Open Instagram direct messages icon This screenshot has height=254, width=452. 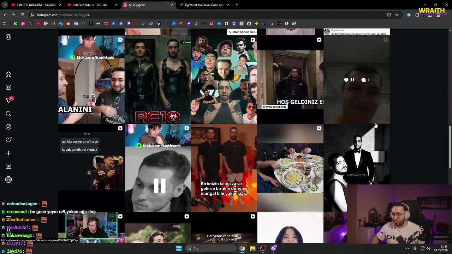pos(8,101)
